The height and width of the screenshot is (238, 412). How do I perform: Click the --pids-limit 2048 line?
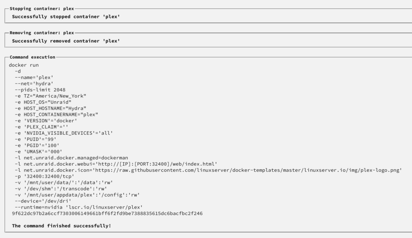(40, 90)
